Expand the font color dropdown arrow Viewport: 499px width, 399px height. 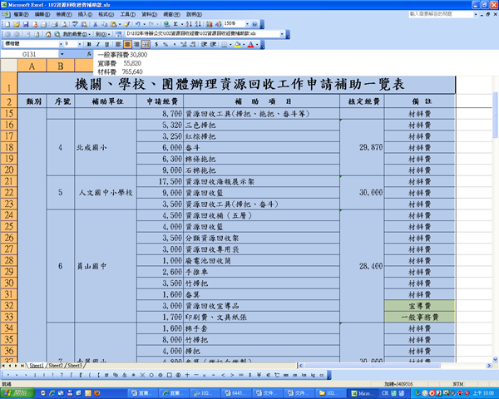coord(257,45)
